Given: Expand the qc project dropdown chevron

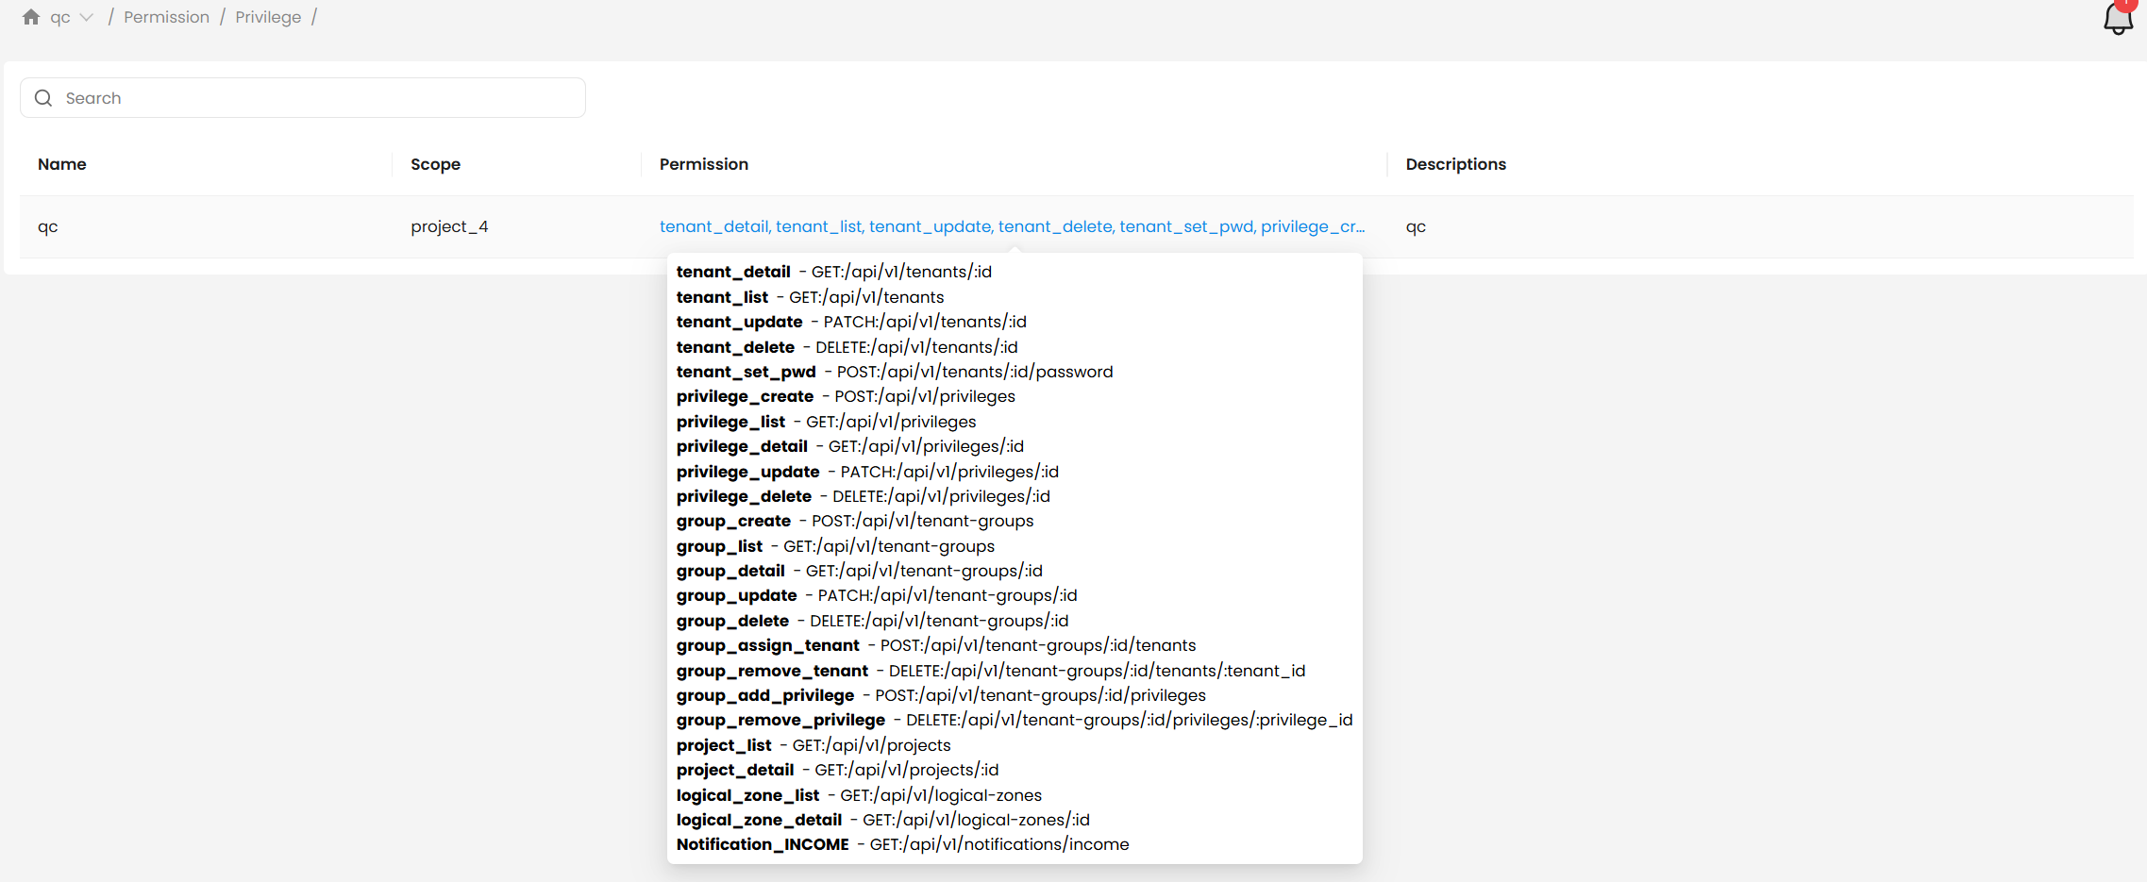Looking at the screenshot, I should 87,17.
